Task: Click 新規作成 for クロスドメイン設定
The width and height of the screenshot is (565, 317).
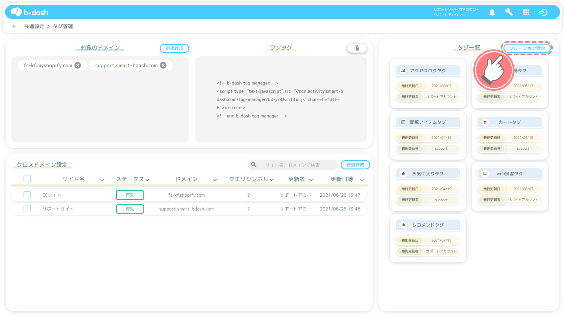Action: 355,165
